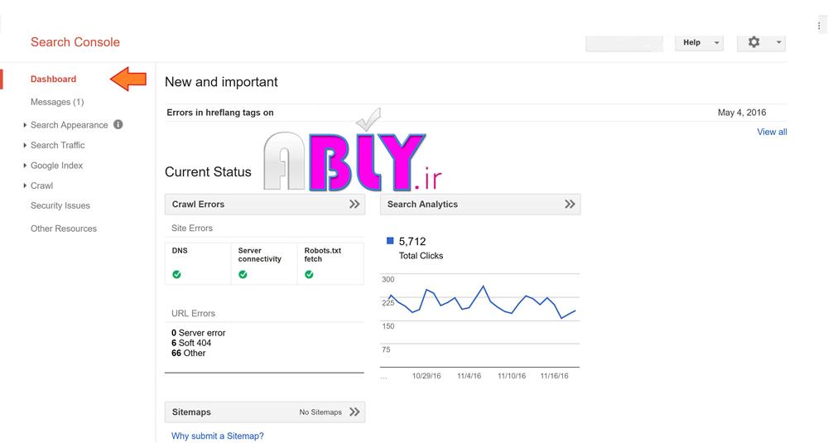
Task: Open Crawl section in sidebar
Action: (41, 185)
